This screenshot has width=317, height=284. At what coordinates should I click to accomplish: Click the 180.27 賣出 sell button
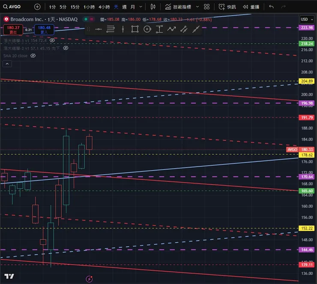click(13, 30)
